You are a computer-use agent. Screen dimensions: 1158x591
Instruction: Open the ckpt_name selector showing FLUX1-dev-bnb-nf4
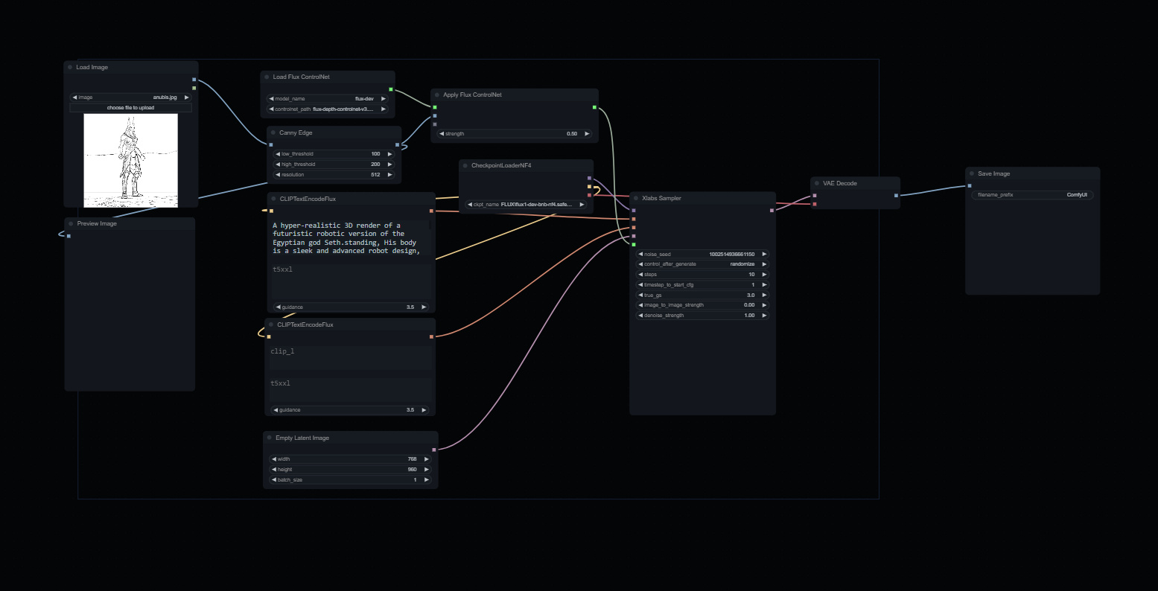pos(525,204)
